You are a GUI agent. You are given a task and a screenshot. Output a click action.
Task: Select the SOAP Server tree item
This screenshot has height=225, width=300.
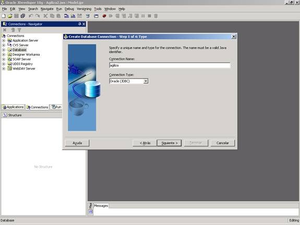pos(21,59)
